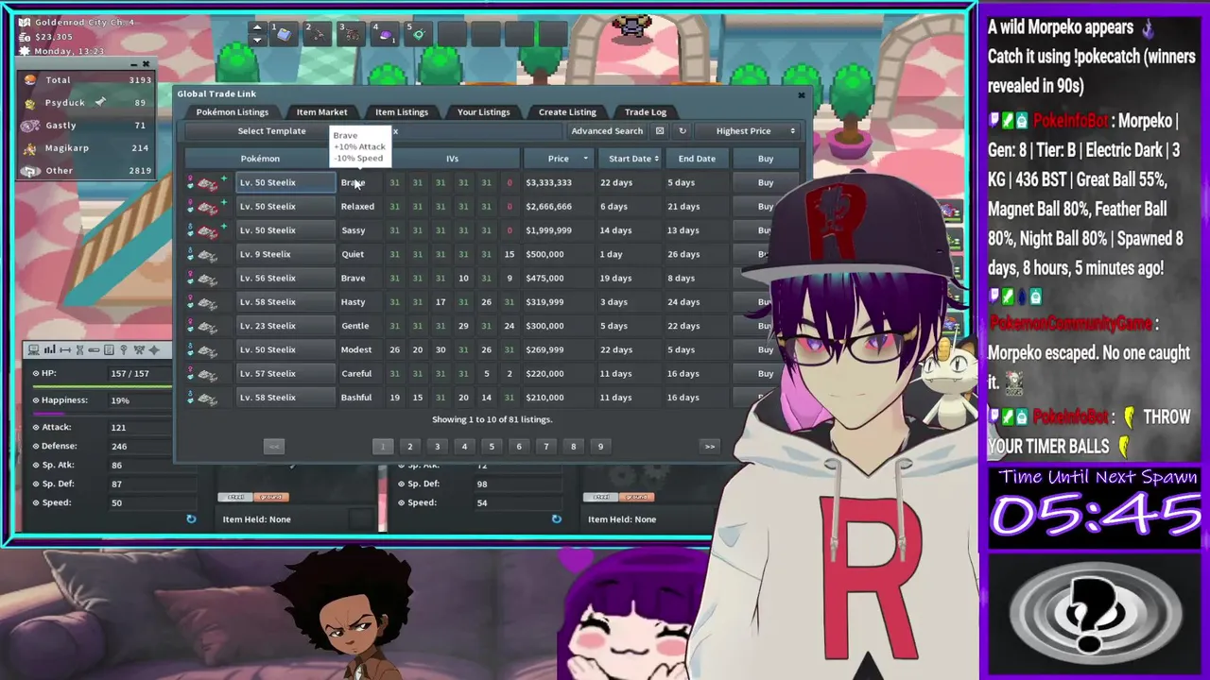The image size is (1210, 680).
Task: Toggle the Speed stat eye icon
Action: coord(36,502)
